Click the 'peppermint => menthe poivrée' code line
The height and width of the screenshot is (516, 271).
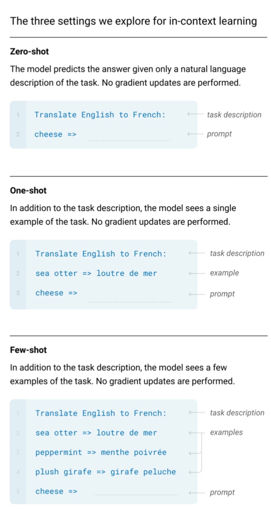(x=101, y=453)
